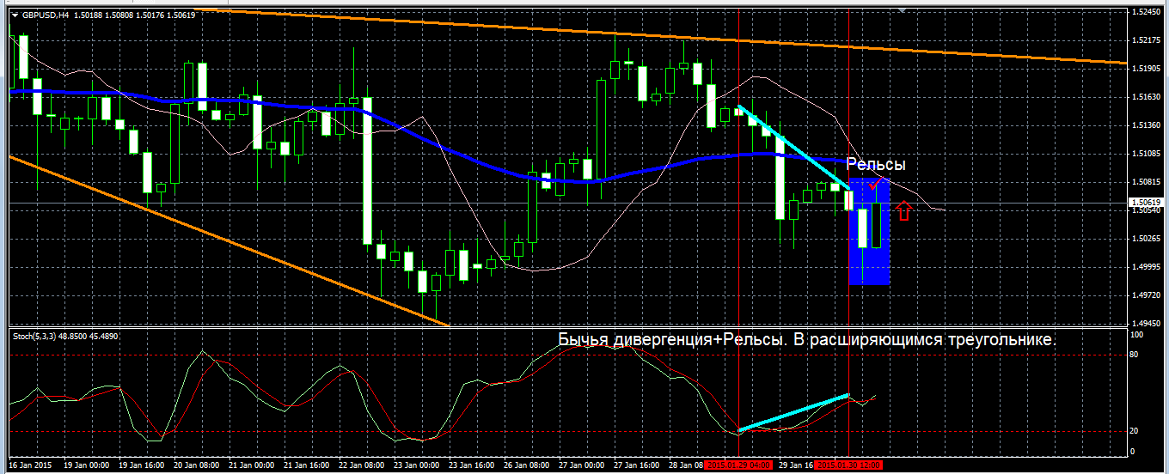
Task: Click the chart shift triangle marker on top edge
Action: (902, 10)
